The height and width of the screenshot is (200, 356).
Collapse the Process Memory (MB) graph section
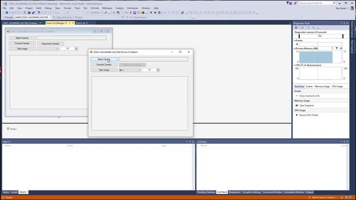point(295,48)
